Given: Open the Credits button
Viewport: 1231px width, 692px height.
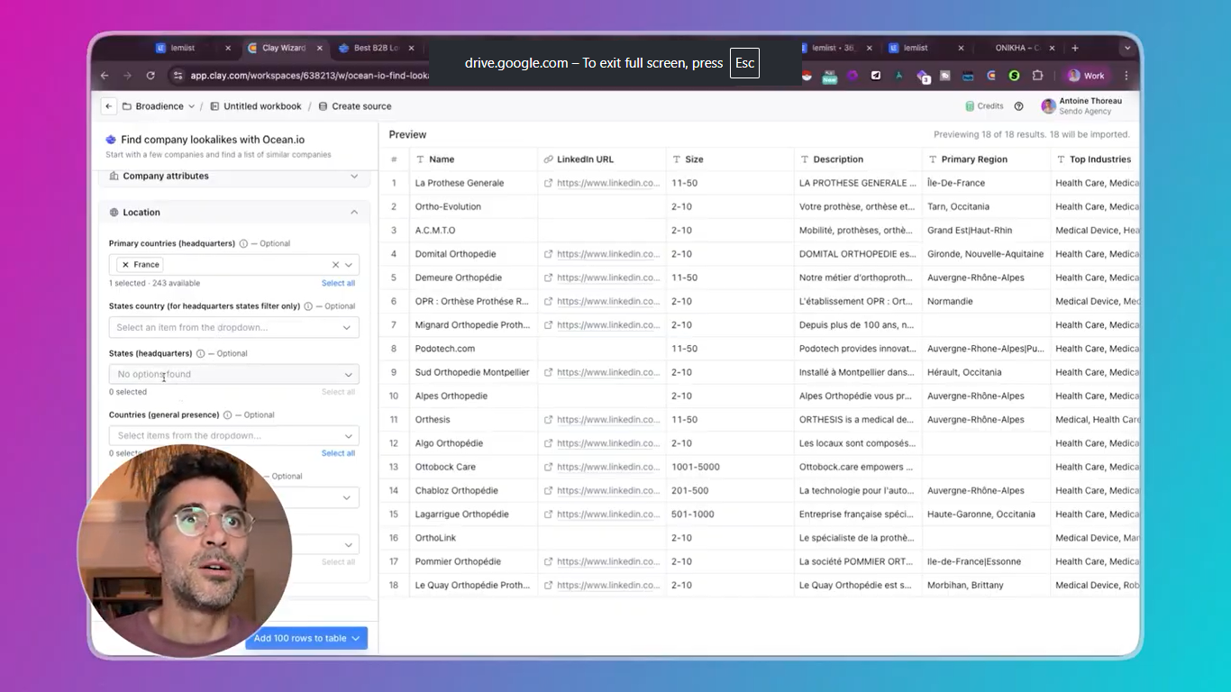Looking at the screenshot, I should pos(984,106).
